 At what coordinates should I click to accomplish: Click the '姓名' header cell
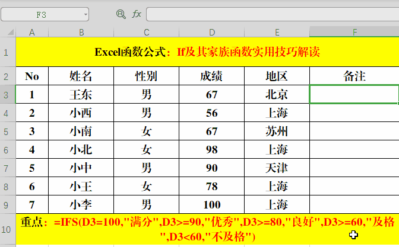(x=81, y=76)
